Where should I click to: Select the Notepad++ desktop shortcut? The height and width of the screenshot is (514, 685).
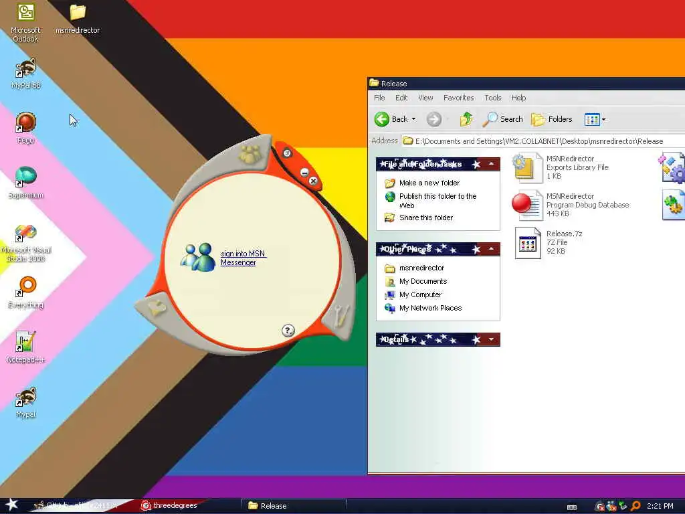[x=26, y=347]
